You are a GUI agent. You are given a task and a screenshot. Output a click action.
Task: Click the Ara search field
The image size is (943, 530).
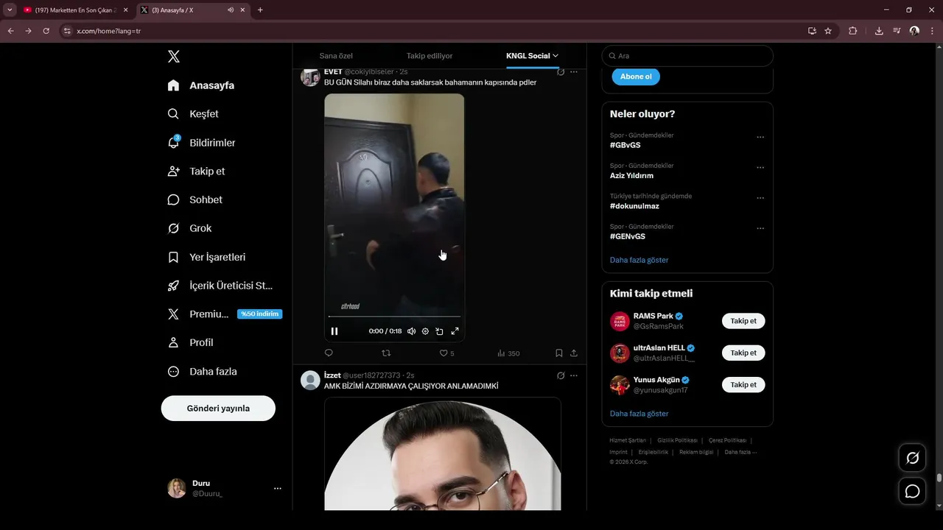click(687, 56)
